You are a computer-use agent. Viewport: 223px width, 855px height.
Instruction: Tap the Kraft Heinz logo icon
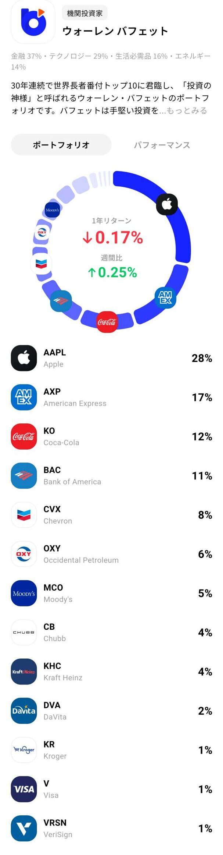[24, 672]
